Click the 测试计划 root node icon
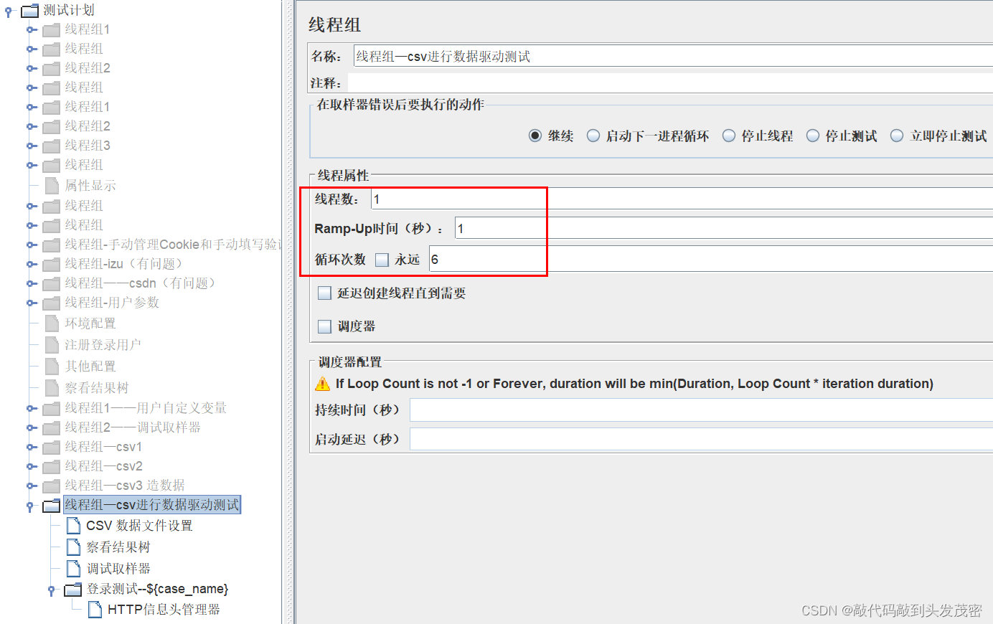The image size is (993, 624). click(x=29, y=11)
